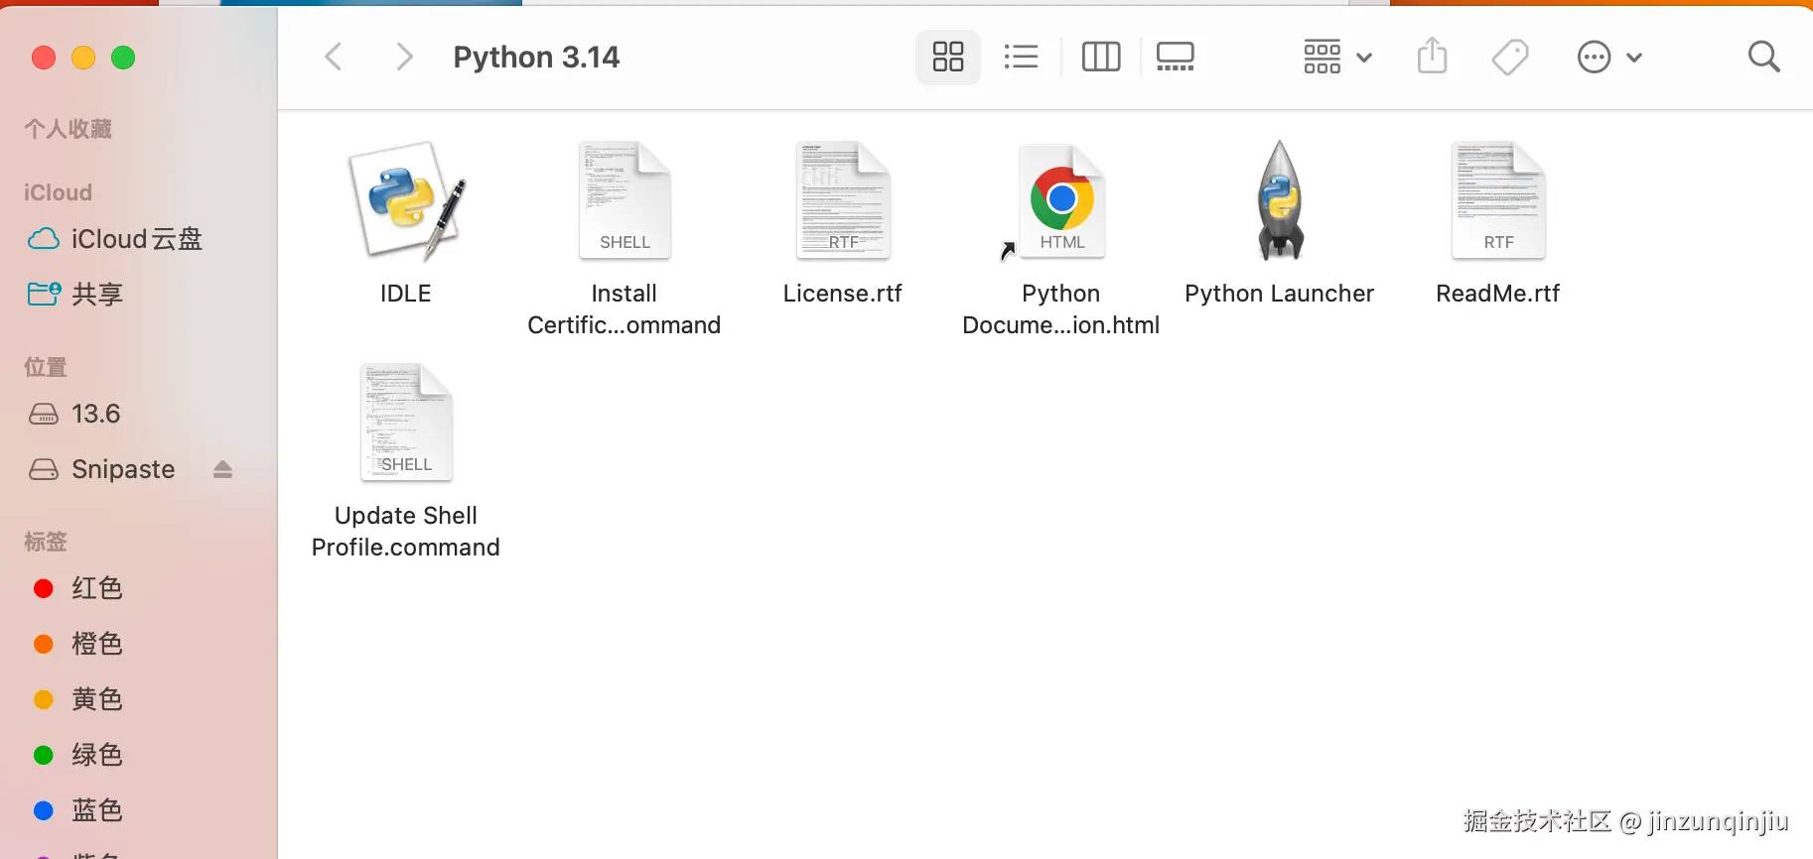This screenshot has width=1813, height=859.
Task: Select the Update Shell Profile.command file
Action: 406,424
